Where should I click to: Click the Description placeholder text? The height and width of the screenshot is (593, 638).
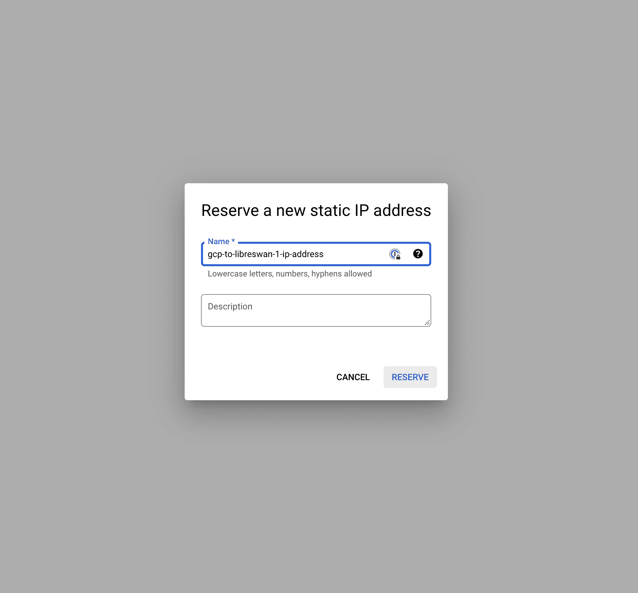coord(230,306)
